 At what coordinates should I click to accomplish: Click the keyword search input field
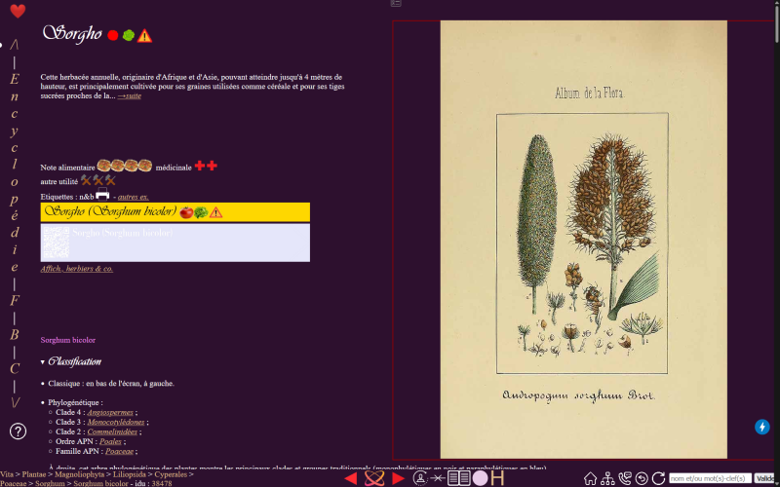click(711, 478)
